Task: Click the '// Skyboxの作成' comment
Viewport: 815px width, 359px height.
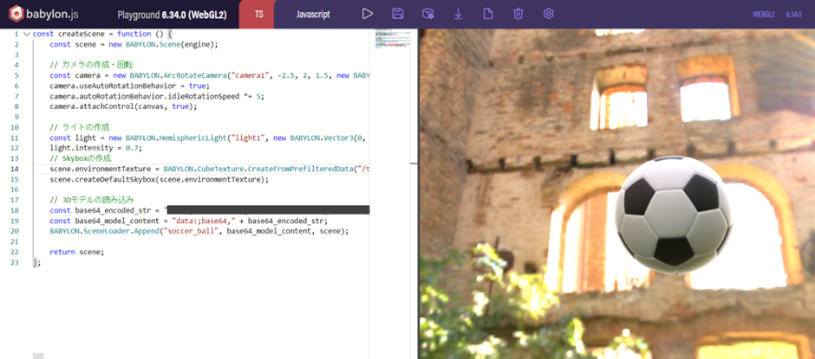Action: click(x=81, y=158)
